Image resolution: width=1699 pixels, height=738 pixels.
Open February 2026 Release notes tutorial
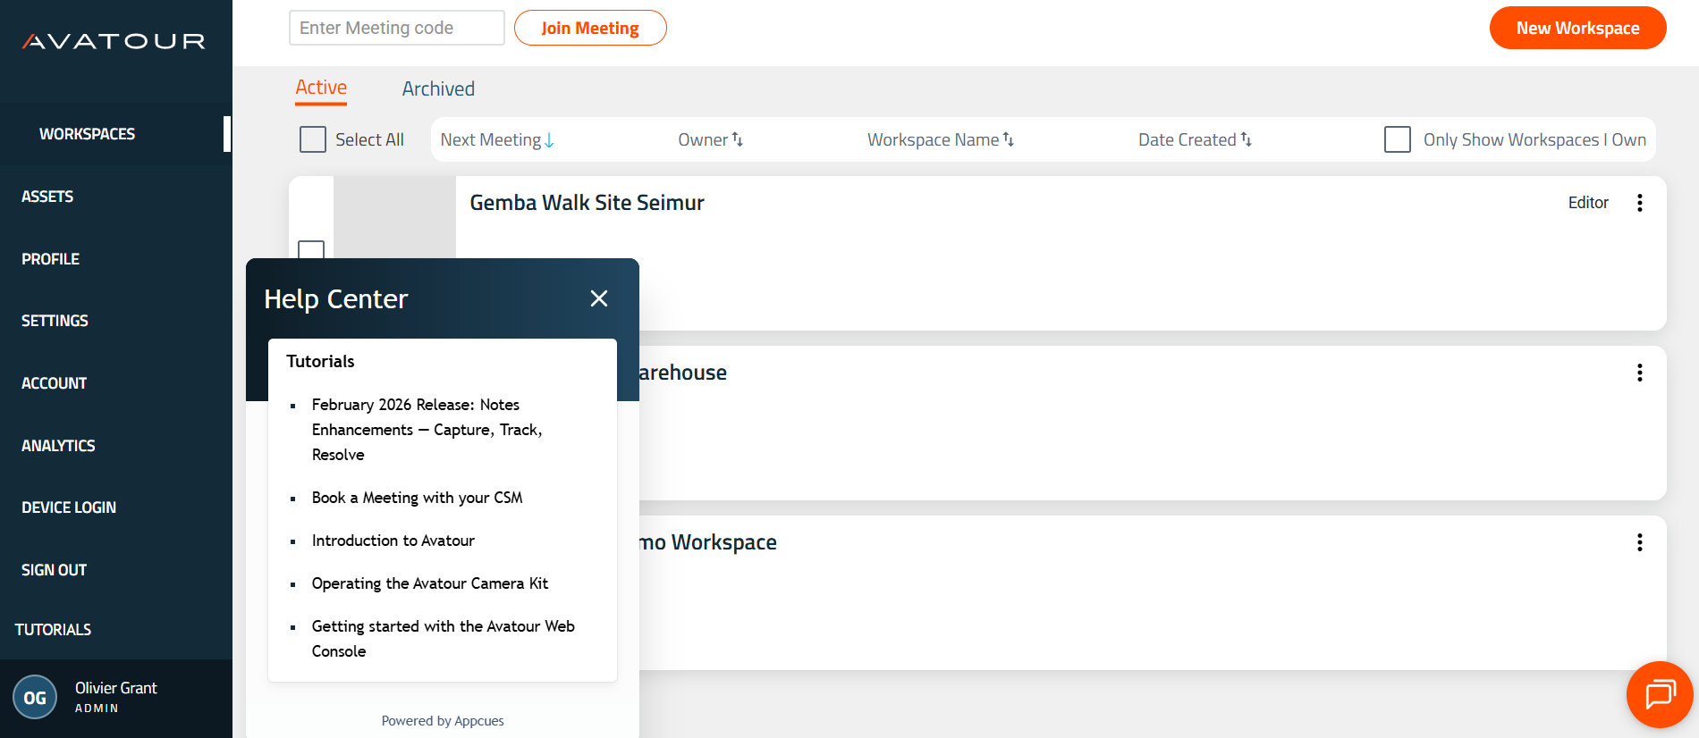tap(427, 430)
